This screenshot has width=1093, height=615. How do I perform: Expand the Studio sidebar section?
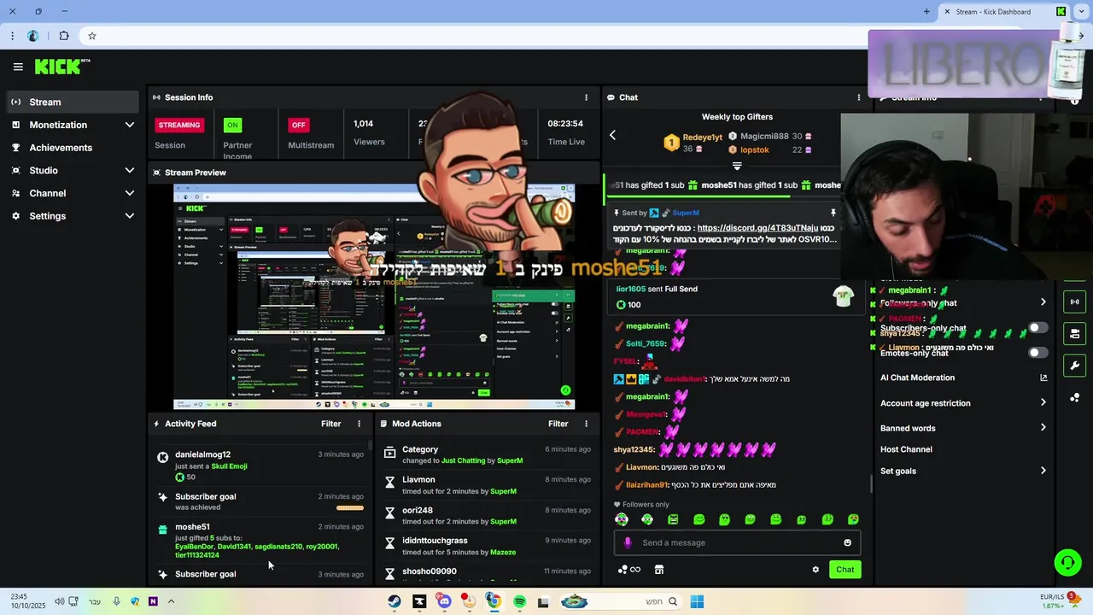pyautogui.click(x=72, y=170)
